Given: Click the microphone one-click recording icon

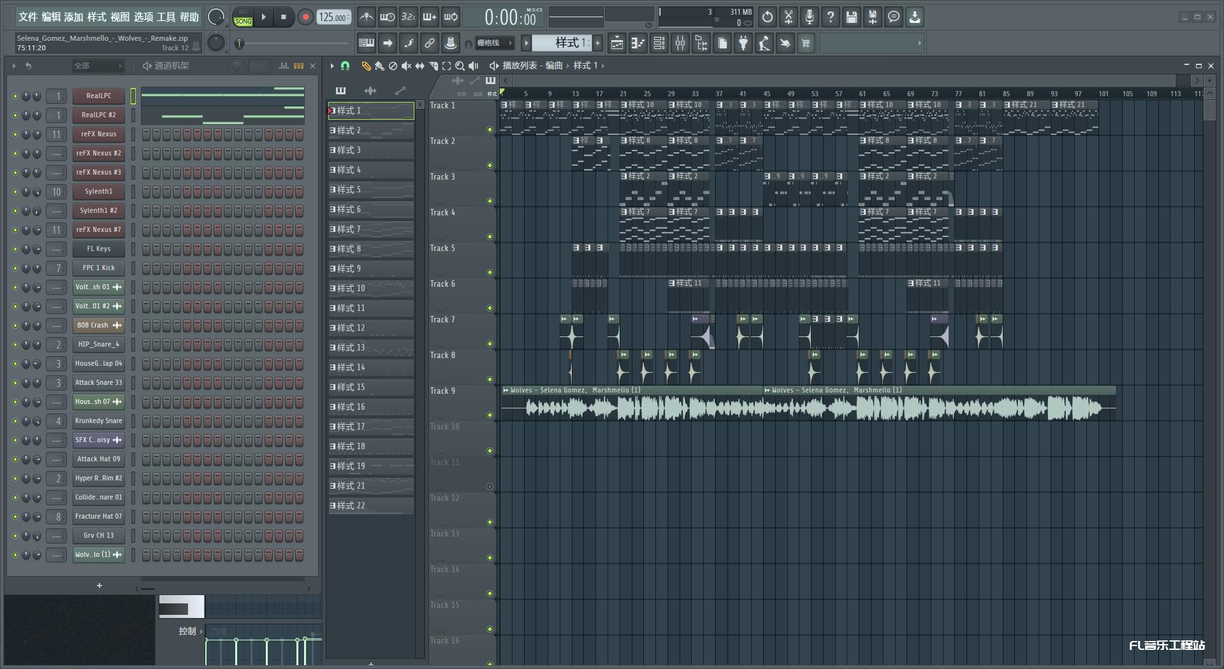Looking at the screenshot, I should tap(810, 17).
